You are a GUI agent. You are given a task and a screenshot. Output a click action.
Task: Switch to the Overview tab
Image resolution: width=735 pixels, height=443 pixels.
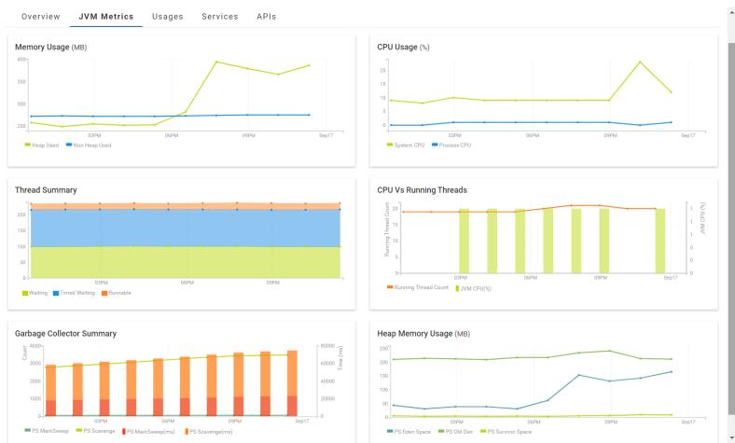[40, 17]
